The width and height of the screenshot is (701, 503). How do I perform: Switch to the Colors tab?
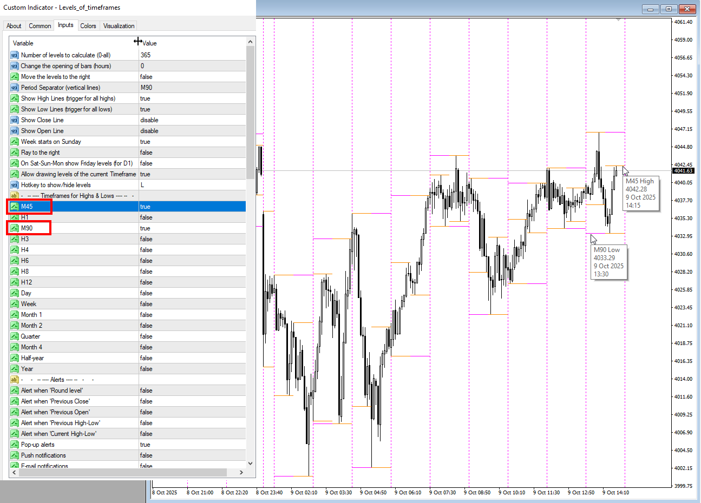88,26
